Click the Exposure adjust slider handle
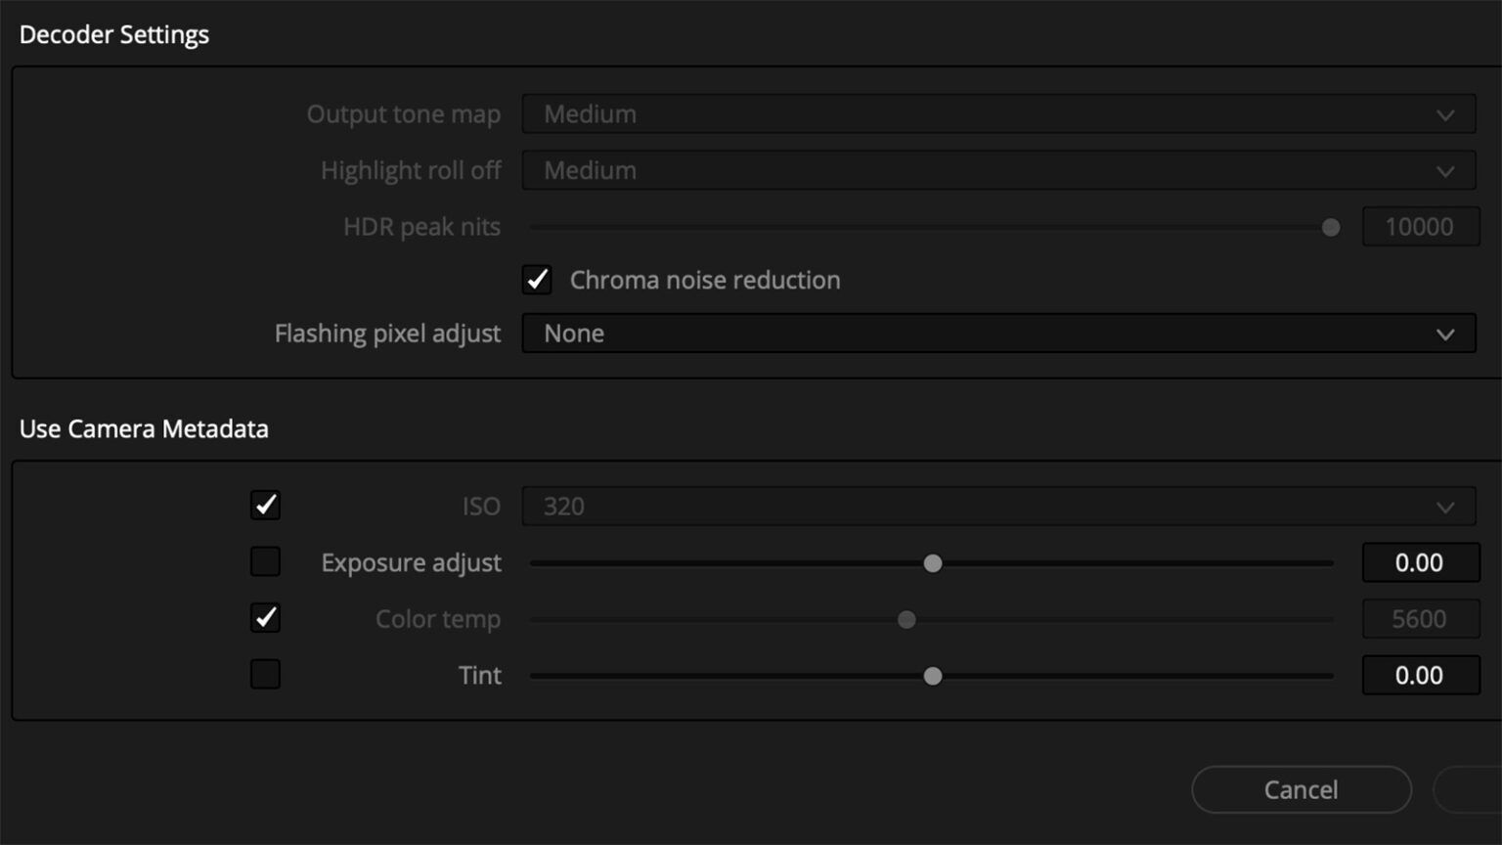Viewport: 1502px width, 845px height. [932, 562]
